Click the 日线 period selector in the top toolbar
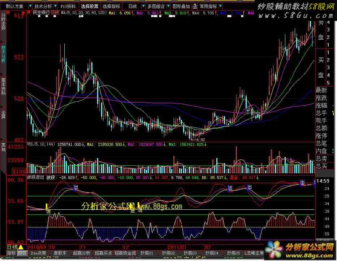The height and width of the screenshot is (261, 337). coord(133,6)
